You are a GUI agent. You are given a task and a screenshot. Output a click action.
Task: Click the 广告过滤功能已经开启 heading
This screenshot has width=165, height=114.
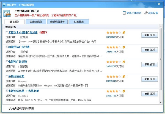27,11
